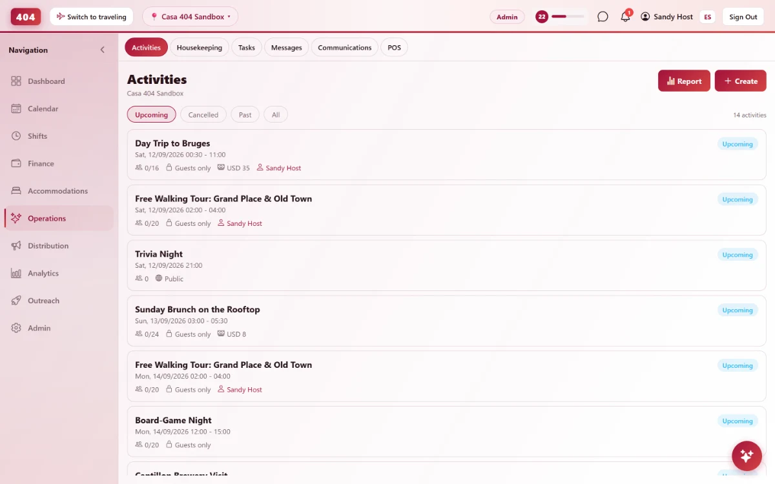This screenshot has height=484, width=775.
Task: Click the price icon for USD 35
Action: point(221,168)
